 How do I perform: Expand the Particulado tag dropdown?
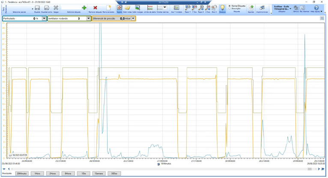coord(44,18)
